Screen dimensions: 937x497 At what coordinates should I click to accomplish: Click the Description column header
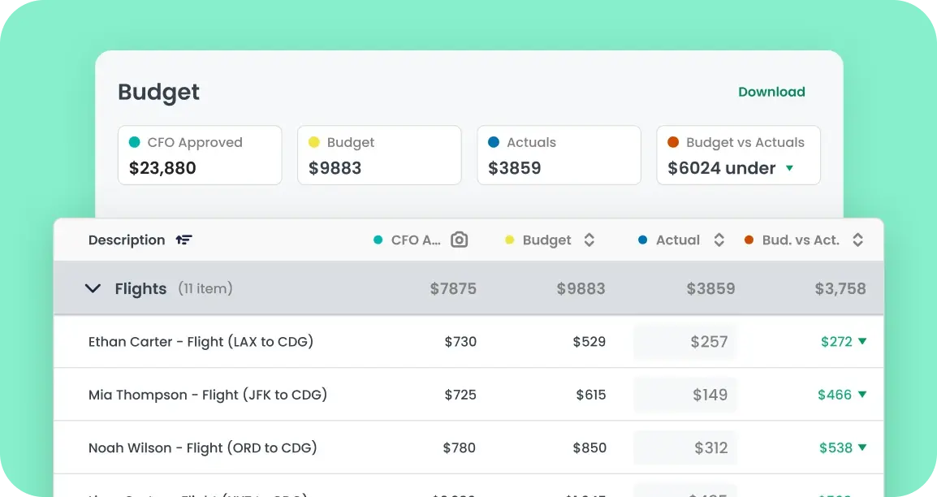click(127, 240)
